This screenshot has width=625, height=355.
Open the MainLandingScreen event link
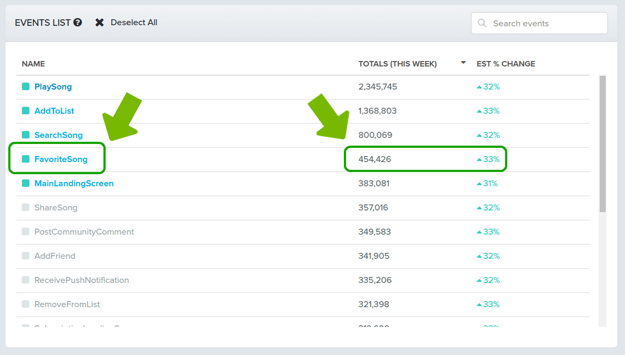pyautogui.click(x=74, y=184)
